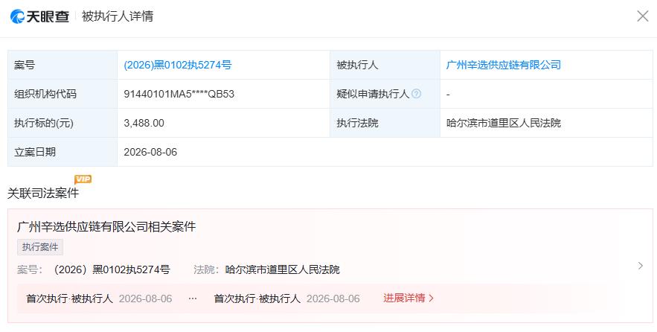Image resolution: width=657 pixels, height=332 pixels.
Task: Click the dash value for 疑似申请执行人
Action: [448, 95]
